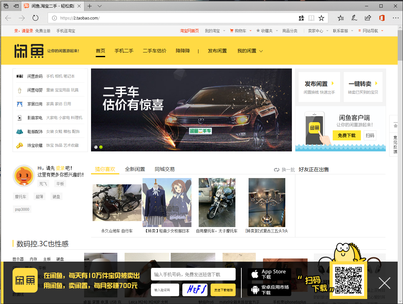This screenshot has height=304, width=403.
Task: Click 免费下载 yellow button
Action: click(x=347, y=135)
